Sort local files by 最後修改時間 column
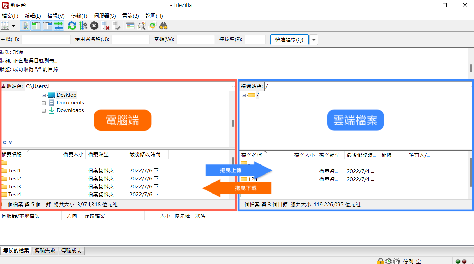 (x=148, y=154)
